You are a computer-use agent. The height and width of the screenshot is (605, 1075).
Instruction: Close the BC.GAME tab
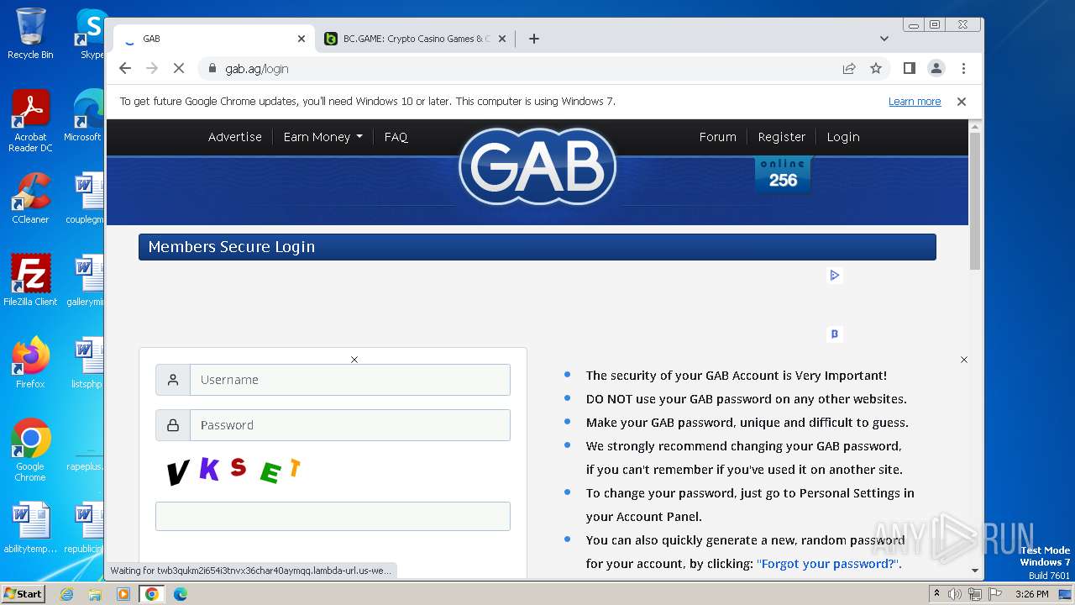[502, 39]
